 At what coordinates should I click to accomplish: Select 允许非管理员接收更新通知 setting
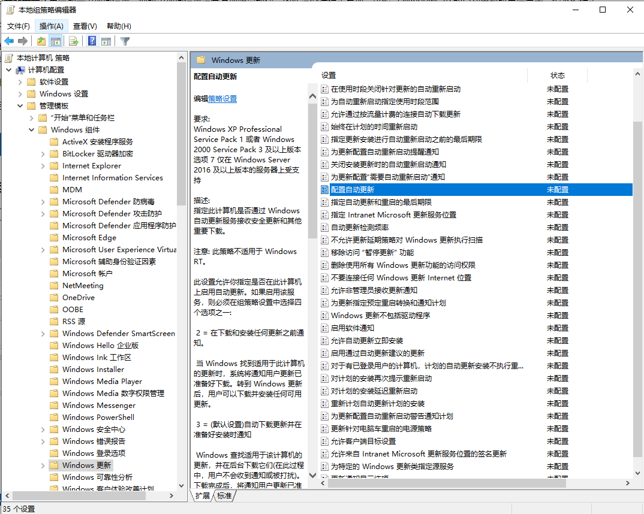pyautogui.click(x=374, y=290)
